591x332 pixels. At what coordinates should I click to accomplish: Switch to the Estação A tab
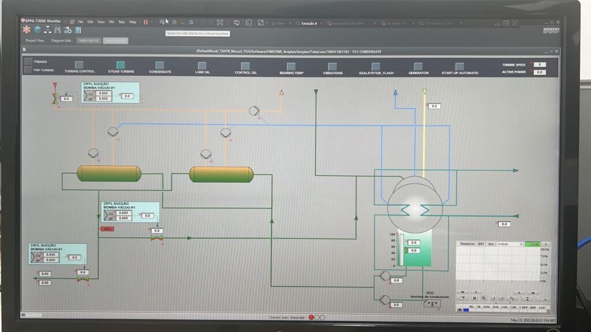[309, 23]
